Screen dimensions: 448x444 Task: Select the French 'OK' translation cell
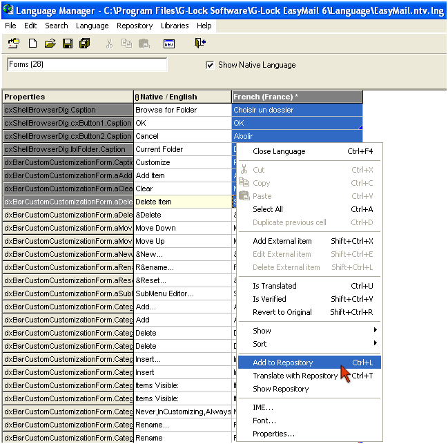[297, 123]
